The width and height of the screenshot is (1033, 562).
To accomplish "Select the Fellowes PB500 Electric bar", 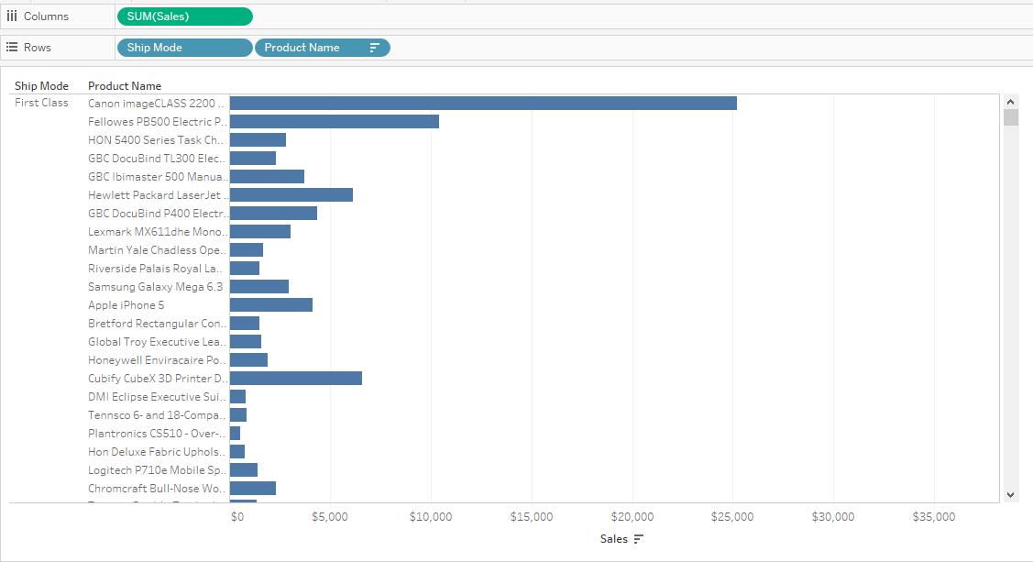I will click(x=335, y=121).
